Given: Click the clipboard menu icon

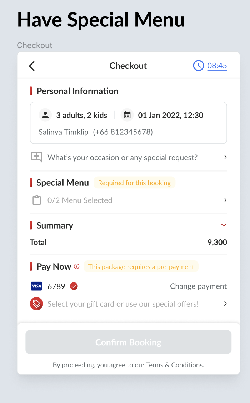Looking at the screenshot, I should pos(36,200).
